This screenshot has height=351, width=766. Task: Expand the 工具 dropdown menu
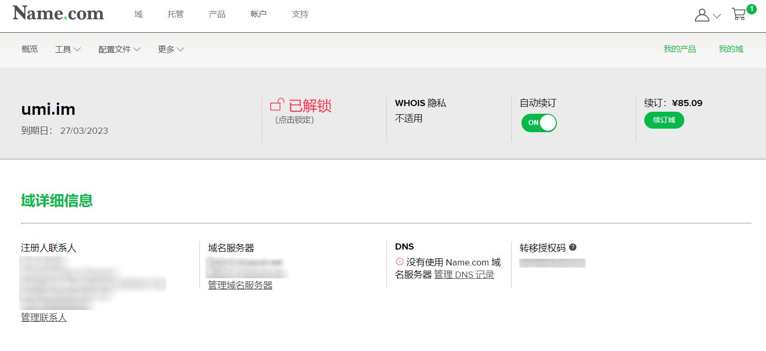click(68, 49)
